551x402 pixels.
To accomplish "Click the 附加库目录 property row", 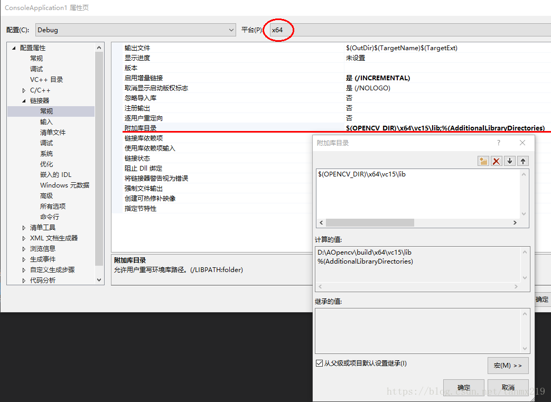I will click(331, 128).
